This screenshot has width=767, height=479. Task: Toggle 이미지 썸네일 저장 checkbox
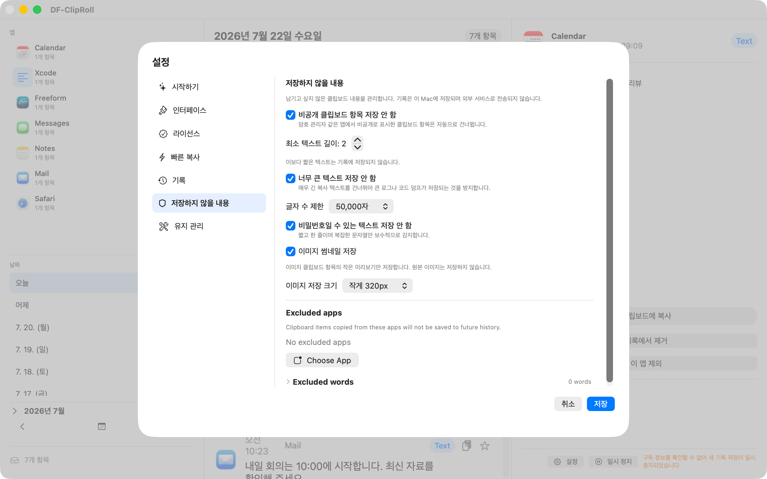click(x=290, y=251)
